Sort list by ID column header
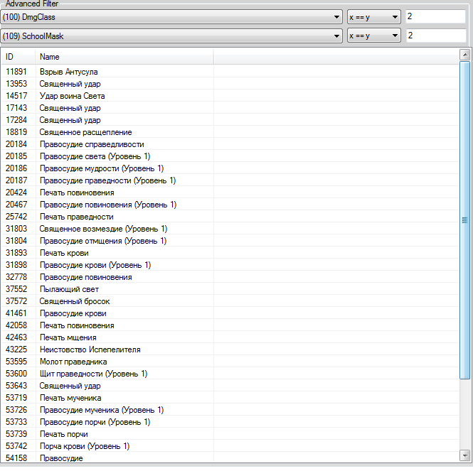The image size is (473, 471). tap(18, 56)
